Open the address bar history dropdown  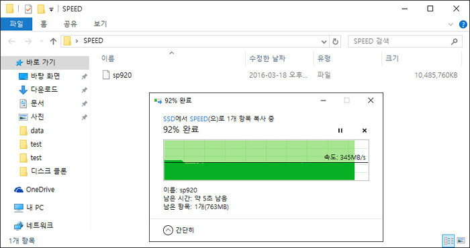point(324,42)
